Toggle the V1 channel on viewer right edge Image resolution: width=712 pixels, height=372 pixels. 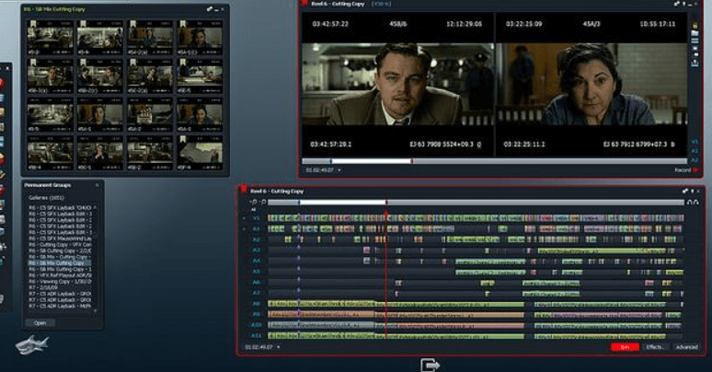[695, 142]
